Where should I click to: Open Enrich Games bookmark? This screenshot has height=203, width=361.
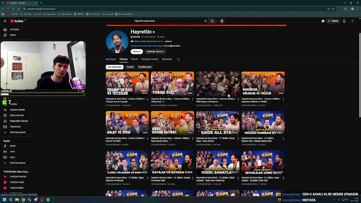coord(93,14)
